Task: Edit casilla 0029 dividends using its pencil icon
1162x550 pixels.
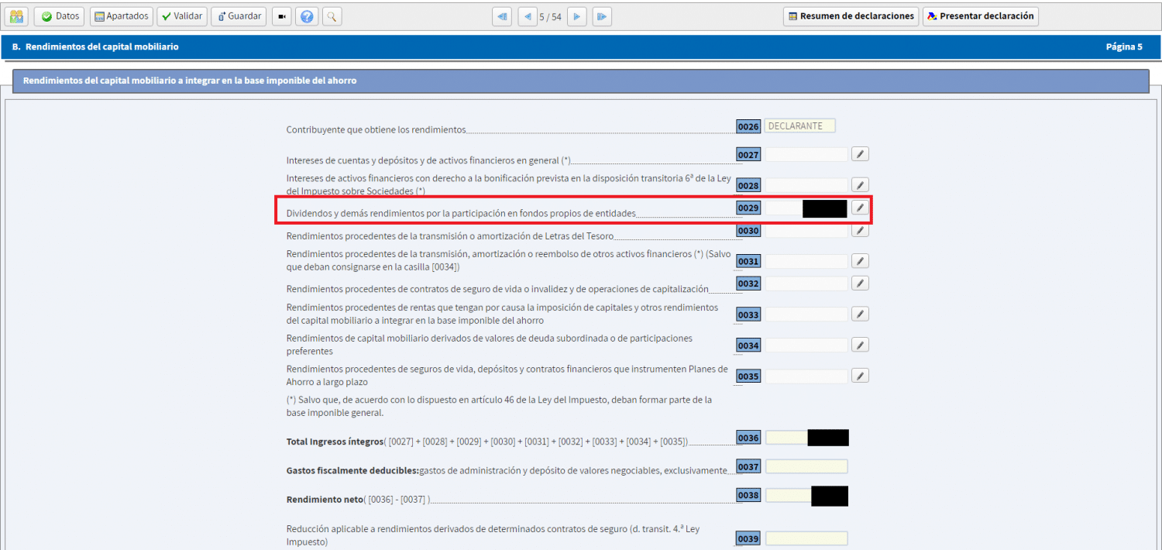Action: (x=860, y=208)
